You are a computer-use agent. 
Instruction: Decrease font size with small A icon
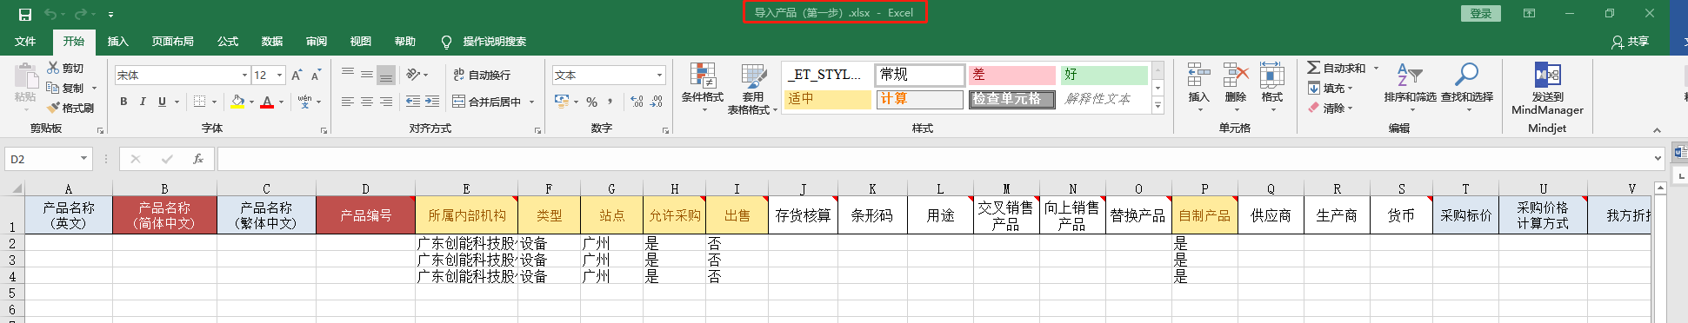316,76
